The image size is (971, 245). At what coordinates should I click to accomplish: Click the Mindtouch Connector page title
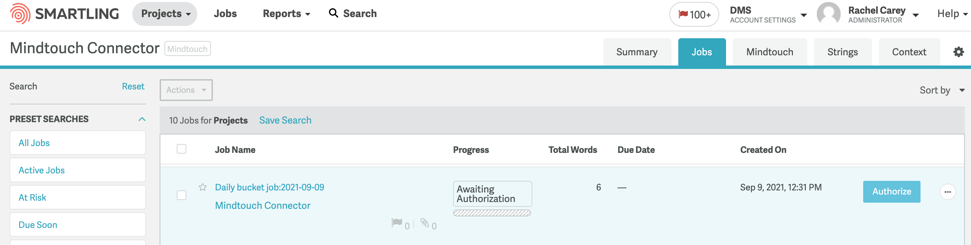coord(84,48)
